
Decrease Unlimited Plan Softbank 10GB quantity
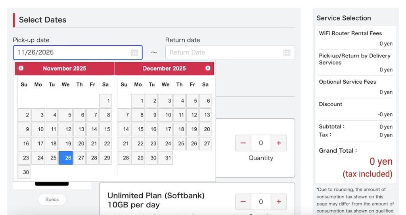pyautogui.click(x=243, y=202)
